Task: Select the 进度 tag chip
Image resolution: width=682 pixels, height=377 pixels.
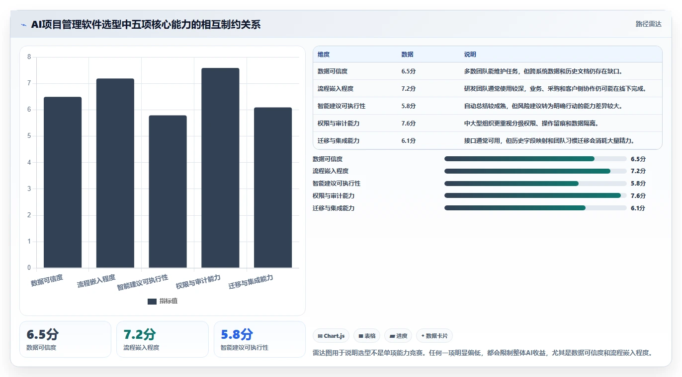Action: pos(399,336)
